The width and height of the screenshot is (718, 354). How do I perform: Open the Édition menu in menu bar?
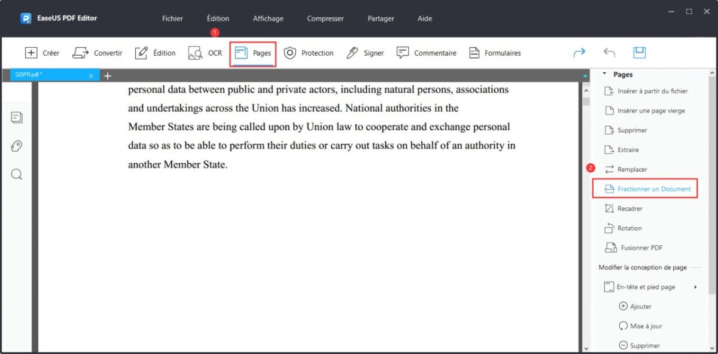coord(218,19)
